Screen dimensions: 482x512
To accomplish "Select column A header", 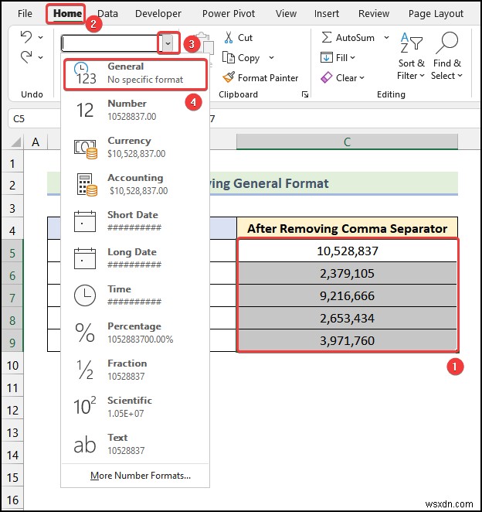I will pos(36,142).
